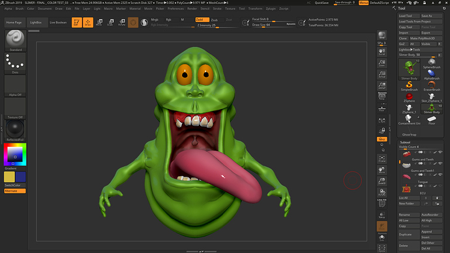Open the Stroke menu
This screenshot has height=253, width=450.
[217, 8]
